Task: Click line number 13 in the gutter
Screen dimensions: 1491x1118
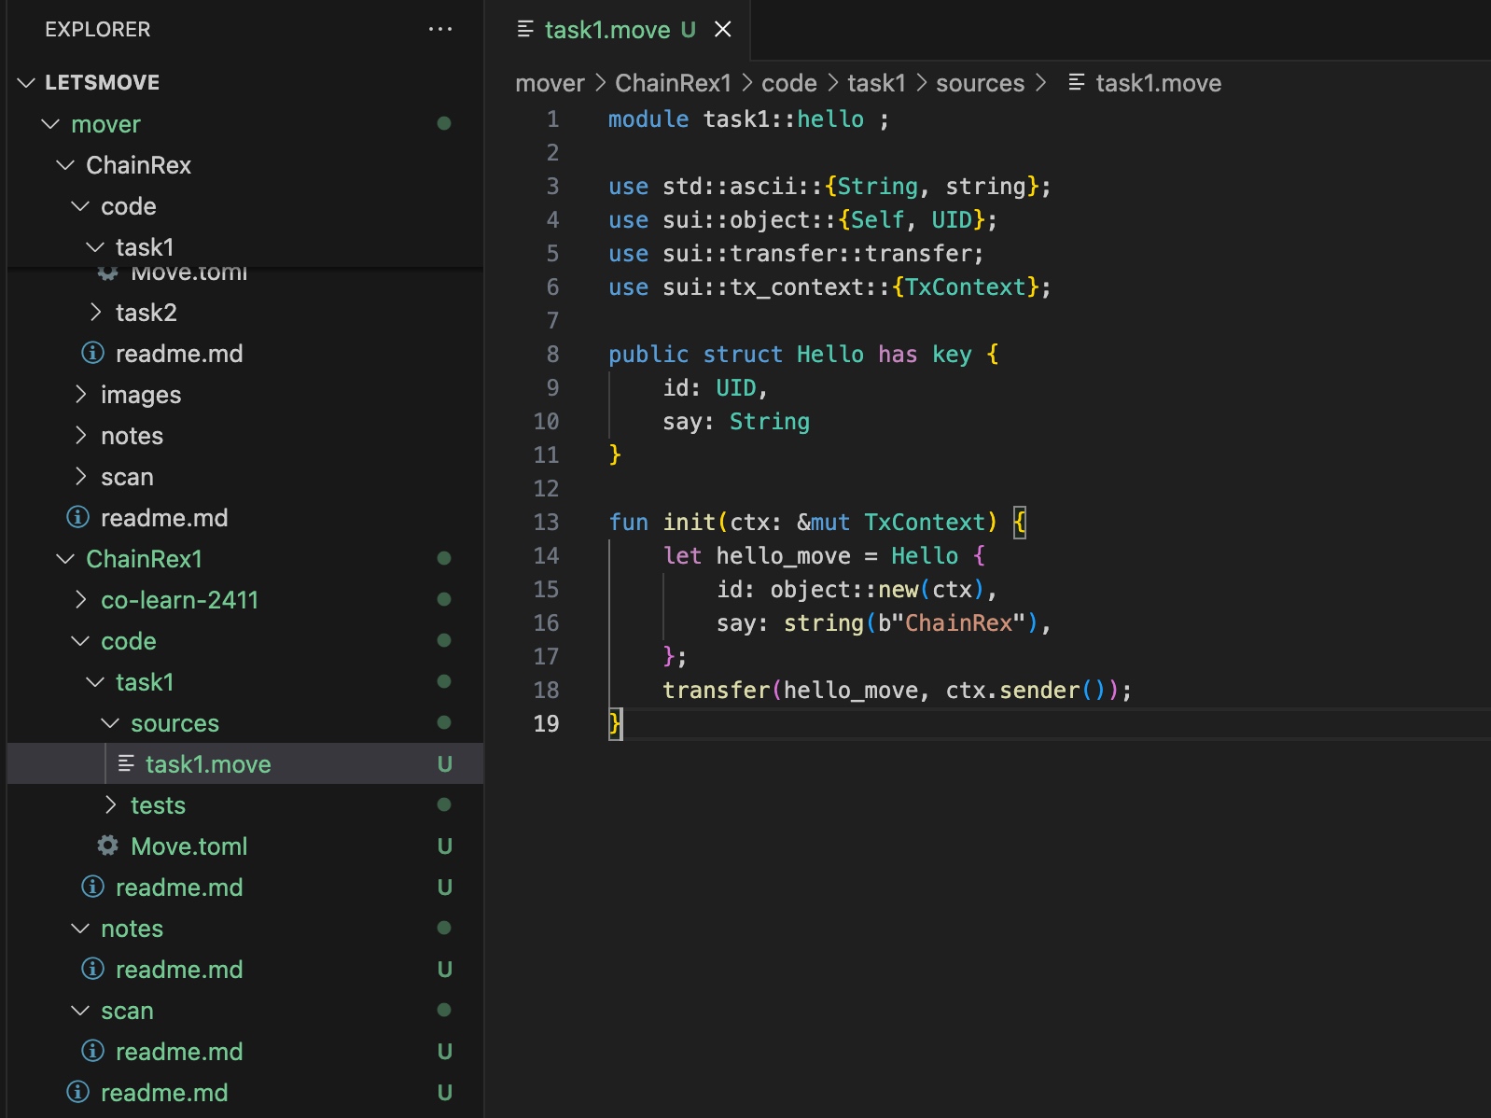Action: [546, 522]
